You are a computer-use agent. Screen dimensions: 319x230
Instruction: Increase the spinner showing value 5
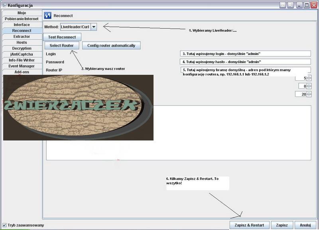309,77
